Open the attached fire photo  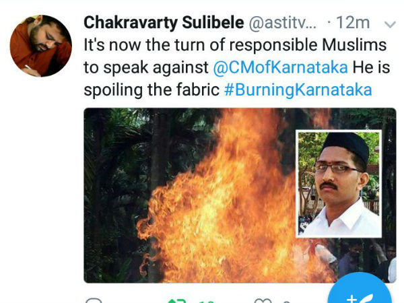(x=240, y=195)
